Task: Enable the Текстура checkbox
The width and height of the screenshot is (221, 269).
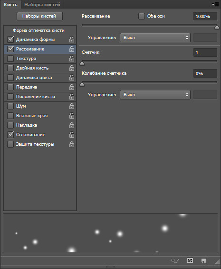Action: point(10,59)
